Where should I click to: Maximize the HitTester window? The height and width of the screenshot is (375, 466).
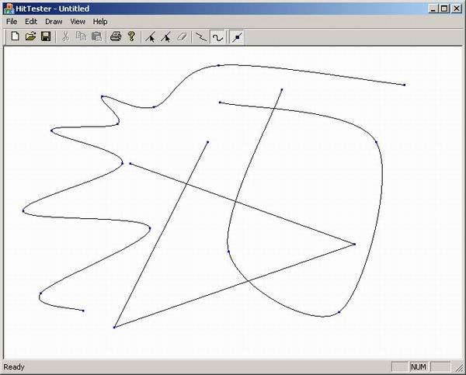444,9
